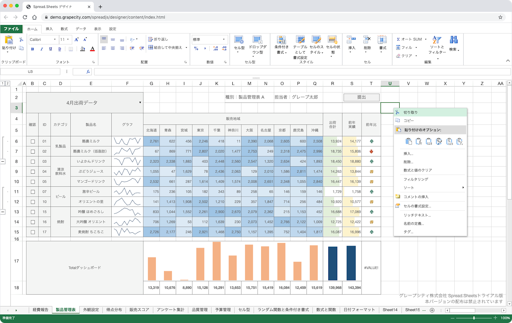Open the Calibri font name dropdown

(55, 40)
